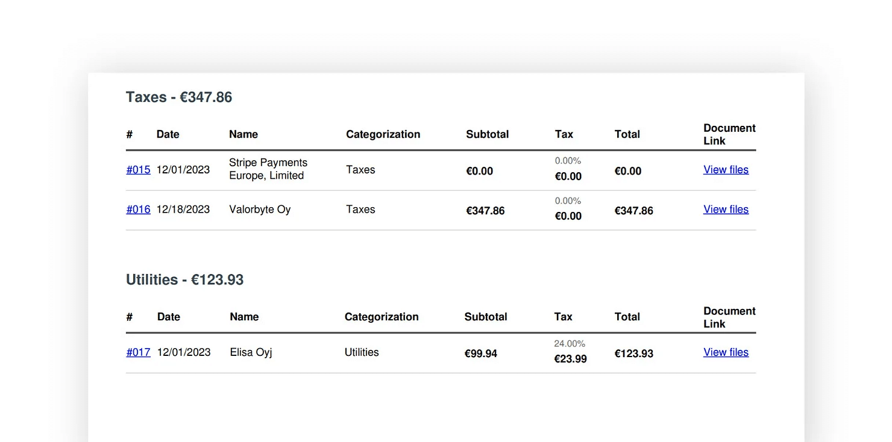
Task: View files for Stripe Payments Europe row
Action: (x=726, y=170)
